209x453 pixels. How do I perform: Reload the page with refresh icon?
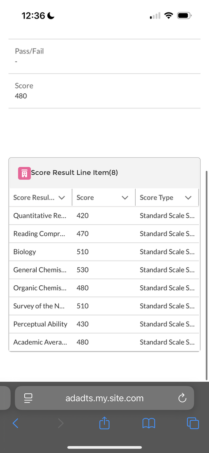point(182,398)
